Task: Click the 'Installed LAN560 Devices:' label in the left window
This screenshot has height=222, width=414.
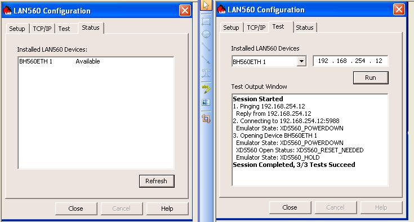Action: coord(52,49)
